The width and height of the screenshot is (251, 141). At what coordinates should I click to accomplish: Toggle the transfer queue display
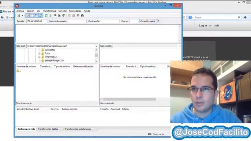point(41,16)
